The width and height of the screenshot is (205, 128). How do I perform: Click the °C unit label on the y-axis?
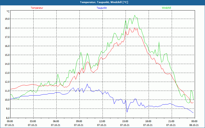(8, 12)
